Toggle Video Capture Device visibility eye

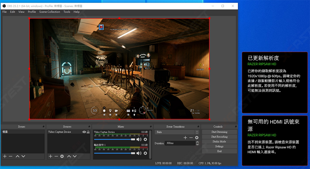click(x=84, y=132)
